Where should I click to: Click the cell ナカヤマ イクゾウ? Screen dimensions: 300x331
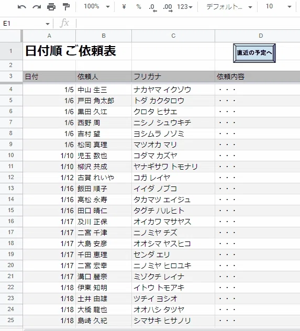click(x=173, y=90)
